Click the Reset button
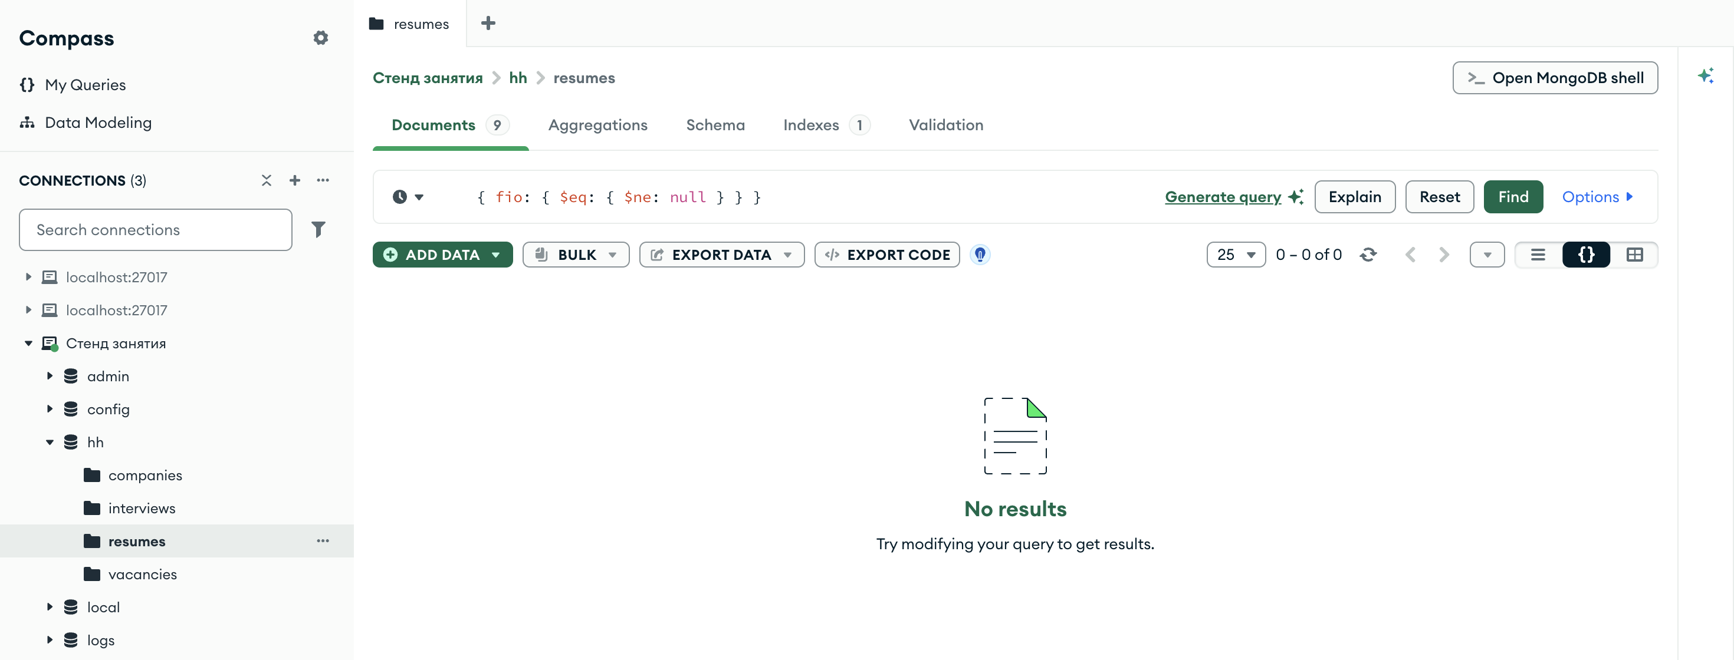 [1440, 197]
